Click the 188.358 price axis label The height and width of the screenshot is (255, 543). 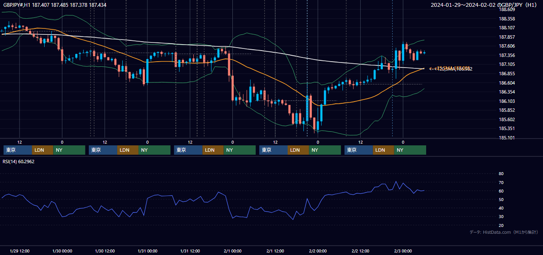point(507,19)
